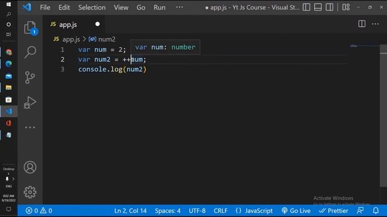Open the Selection menu
This screenshot has width=387, height=217.
click(x=92, y=7)
